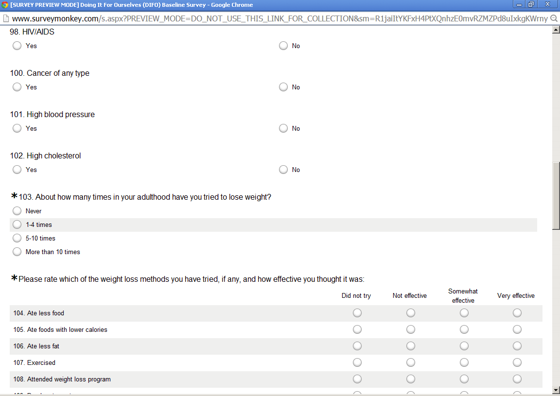The width and height of the screenshot is (560, 396).
Task: Rate Ate less food as Very effective
Action: [517, 313]
